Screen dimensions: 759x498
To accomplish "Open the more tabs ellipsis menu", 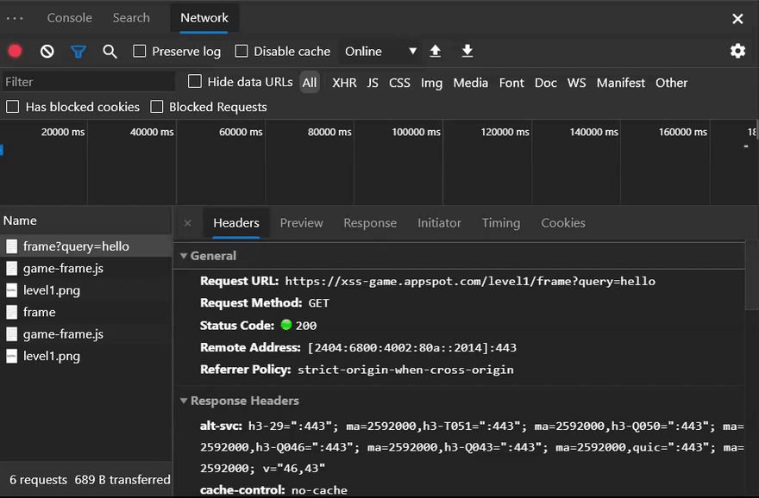I will pyautogui.click(x=15, y=18).
